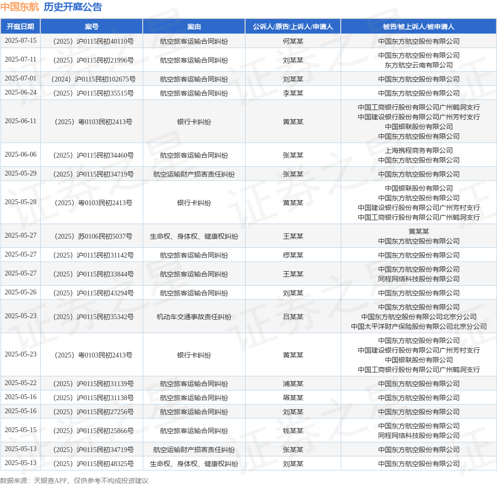This screenshot has width=497, height=485.
Task: Click plaintiff name 吕某某
Action: tap(293, 317)
